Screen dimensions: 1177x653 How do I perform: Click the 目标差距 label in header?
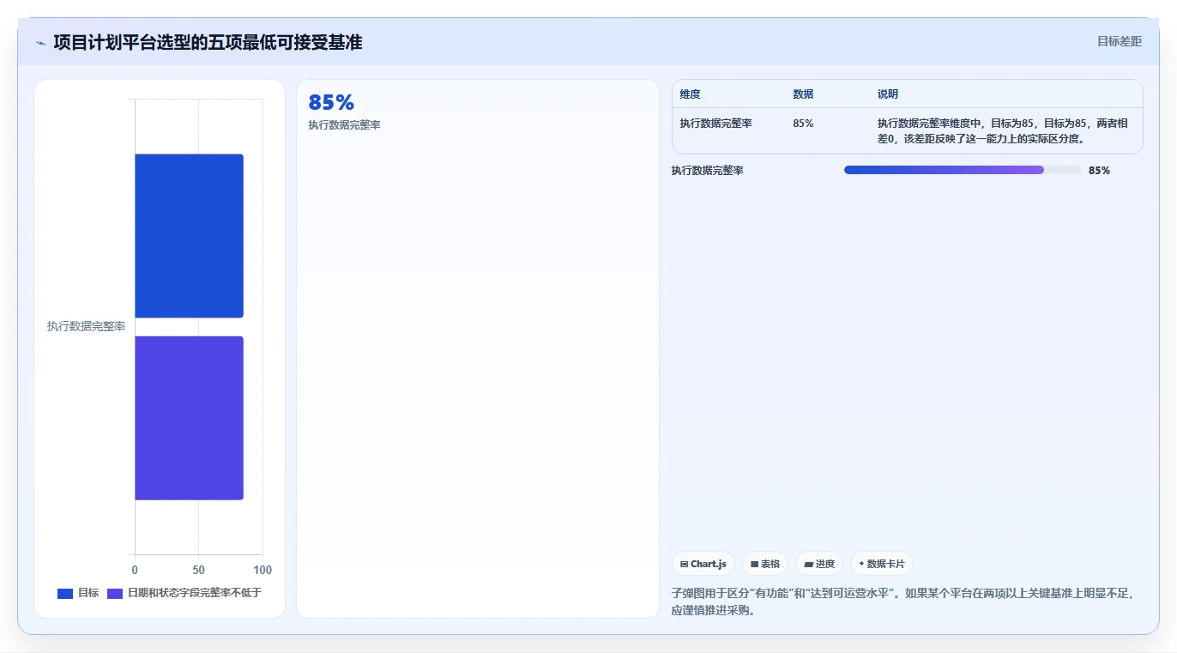point(1120,41)
